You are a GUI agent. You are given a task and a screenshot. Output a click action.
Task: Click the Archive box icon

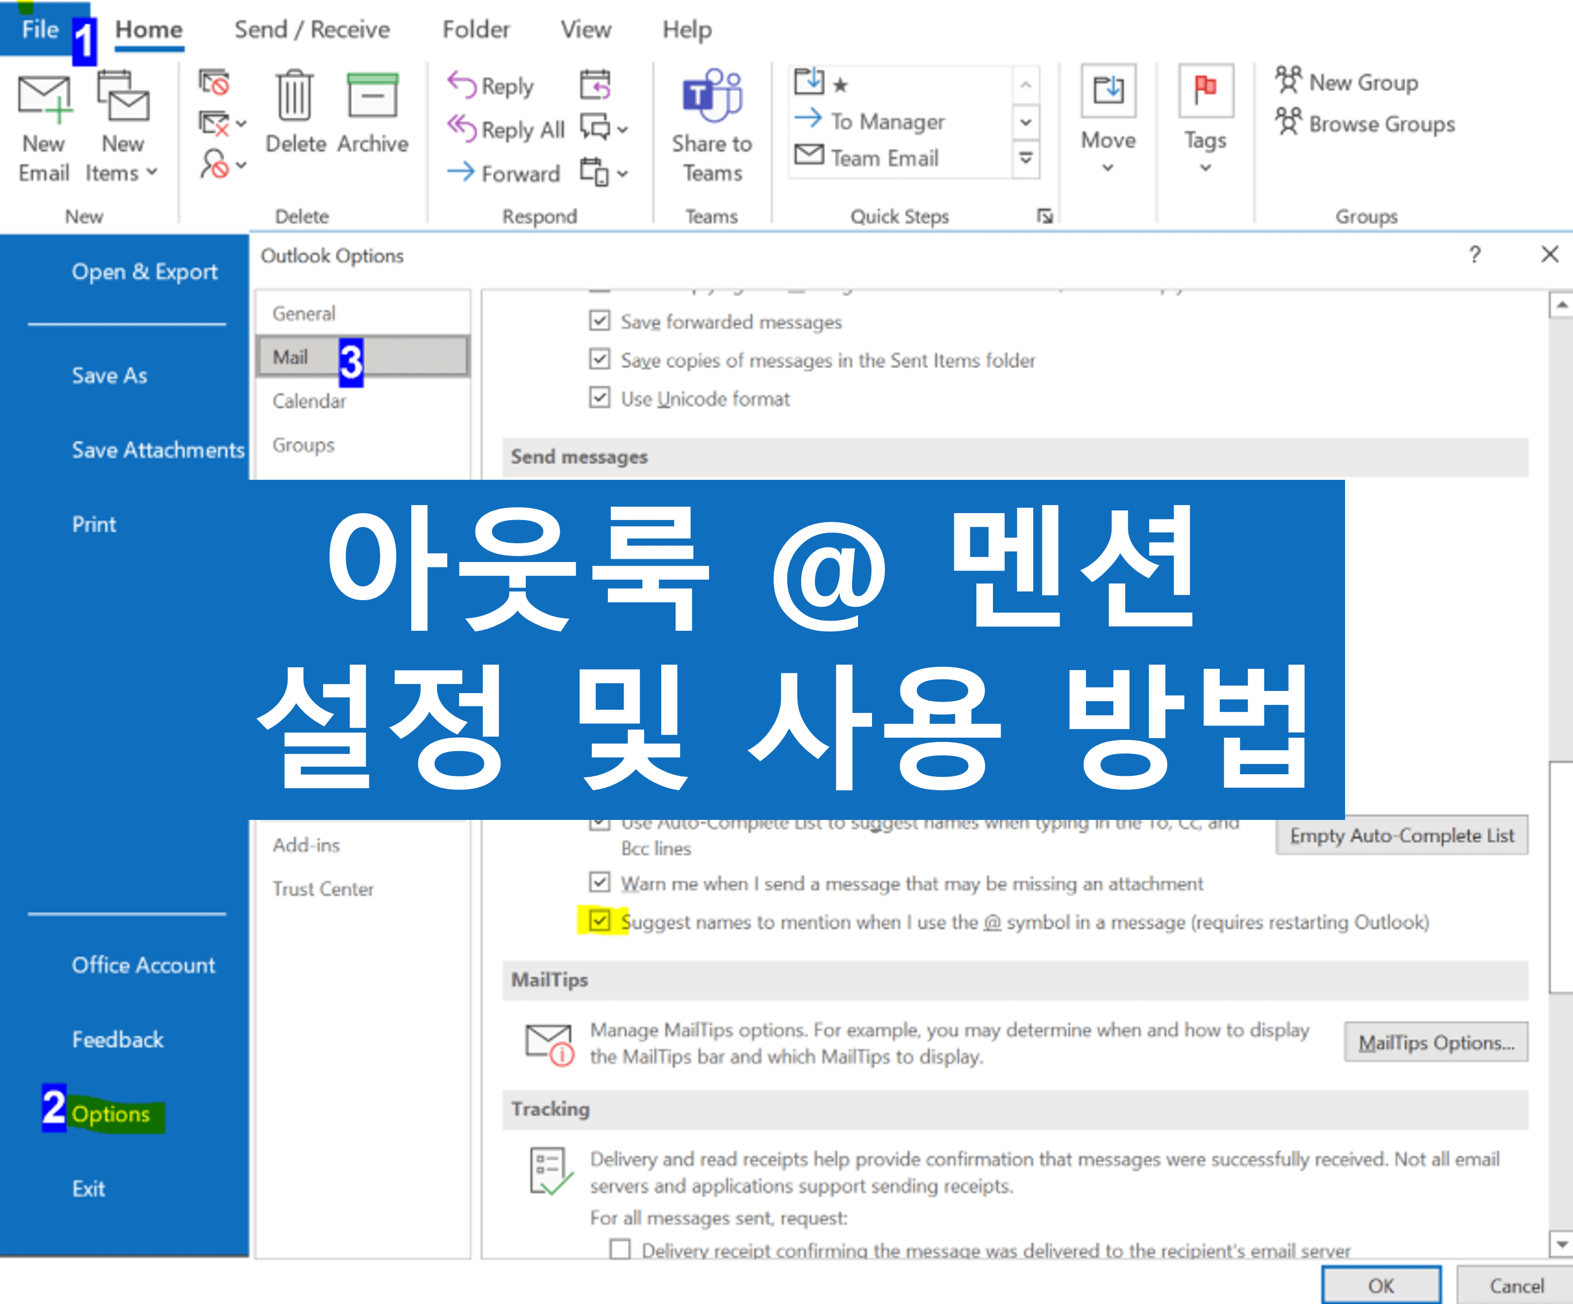(x=372, y=96)
